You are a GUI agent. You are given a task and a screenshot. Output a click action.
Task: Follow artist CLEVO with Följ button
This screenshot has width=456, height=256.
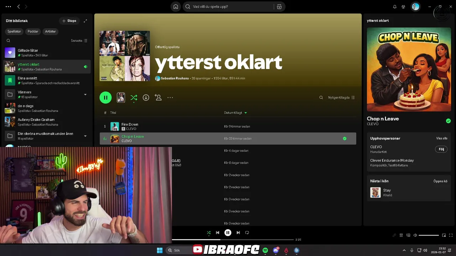click(441, 149)
